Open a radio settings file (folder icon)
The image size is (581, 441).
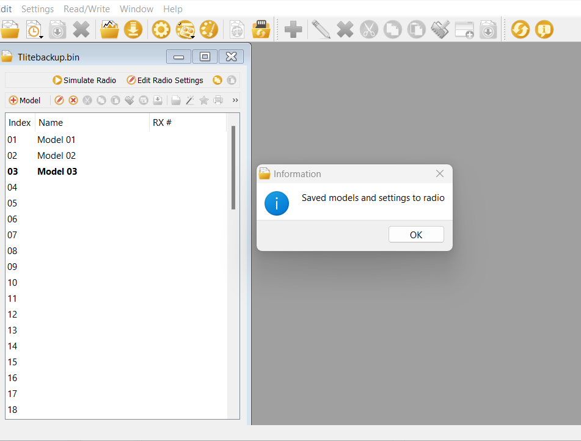[10, 29]
